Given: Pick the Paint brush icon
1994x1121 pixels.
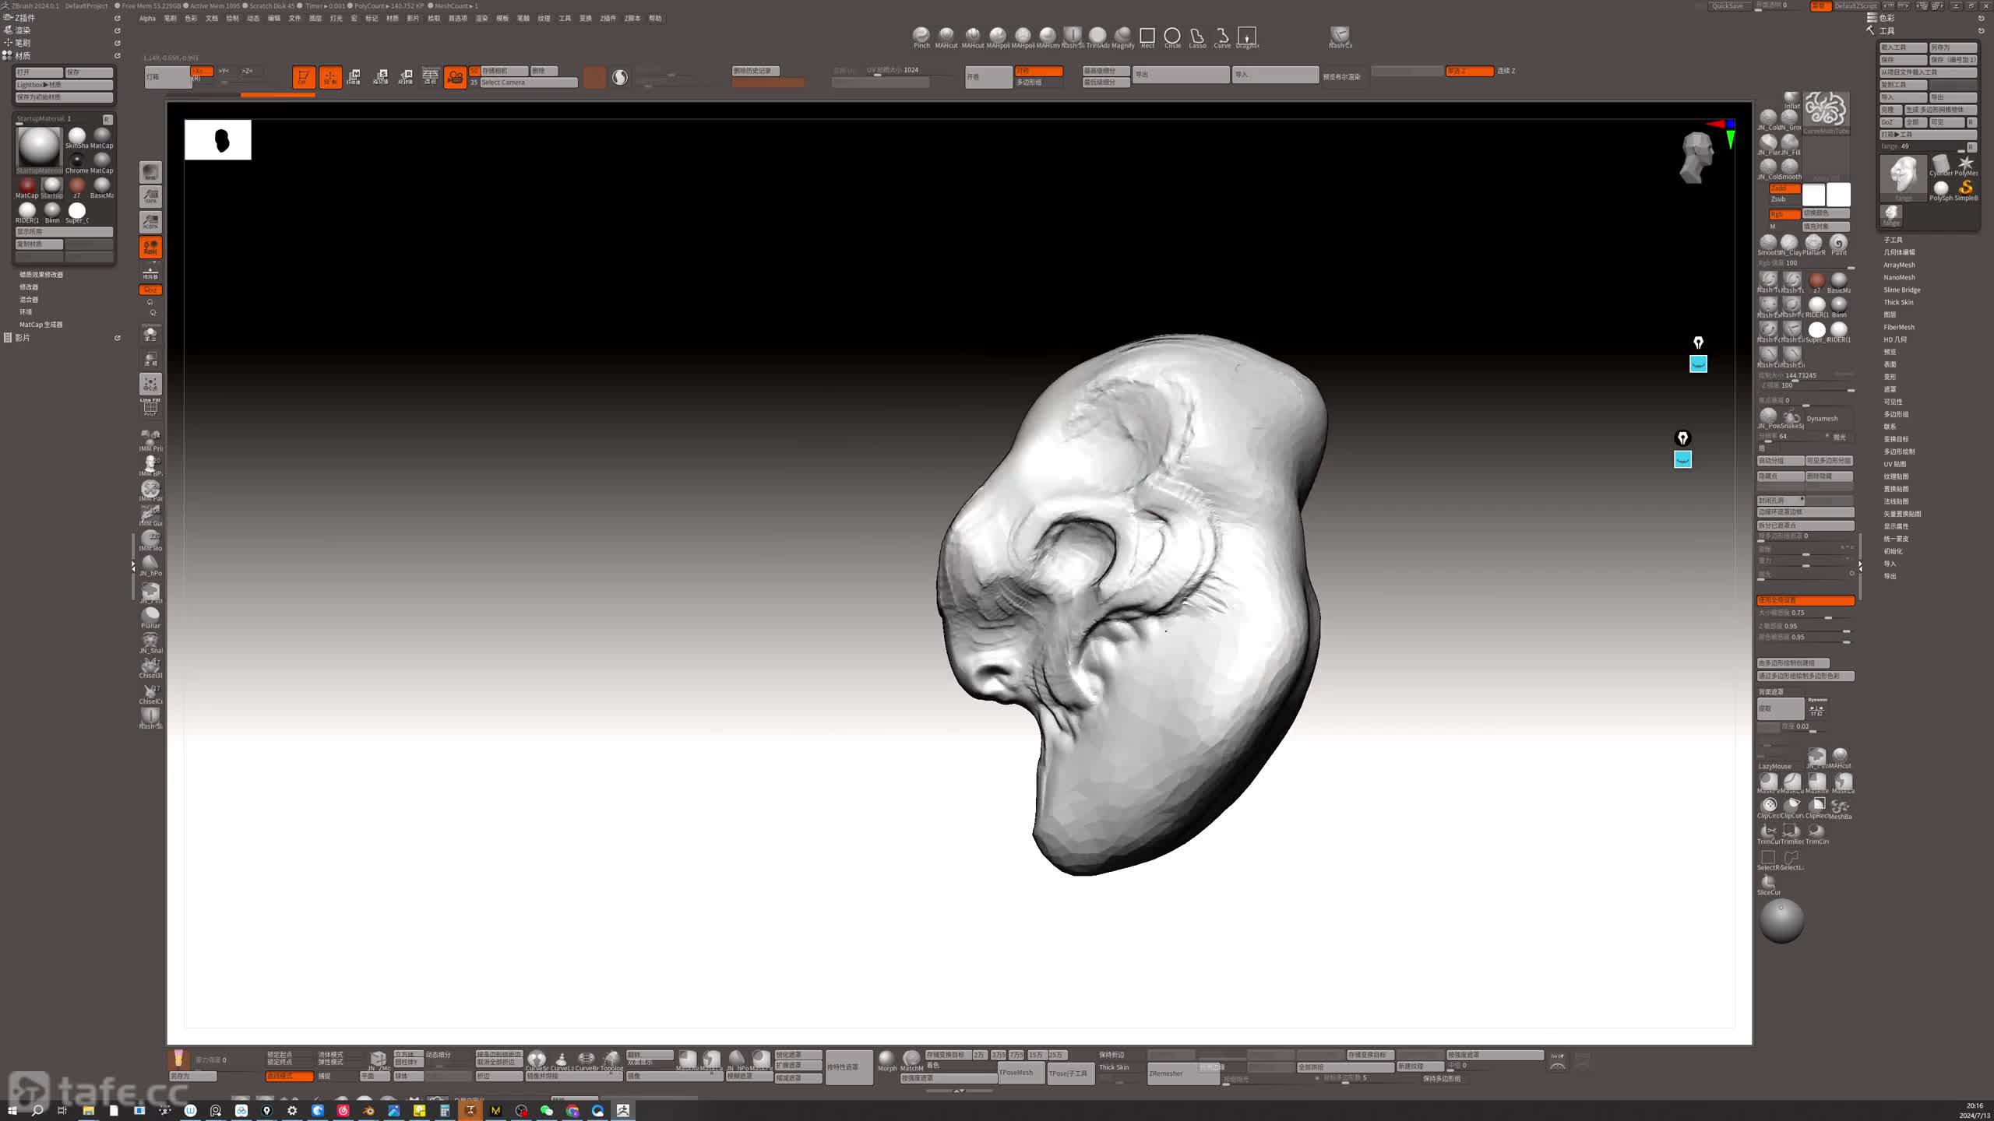Looking at the screenshot, I should (x=1838, y=244).
